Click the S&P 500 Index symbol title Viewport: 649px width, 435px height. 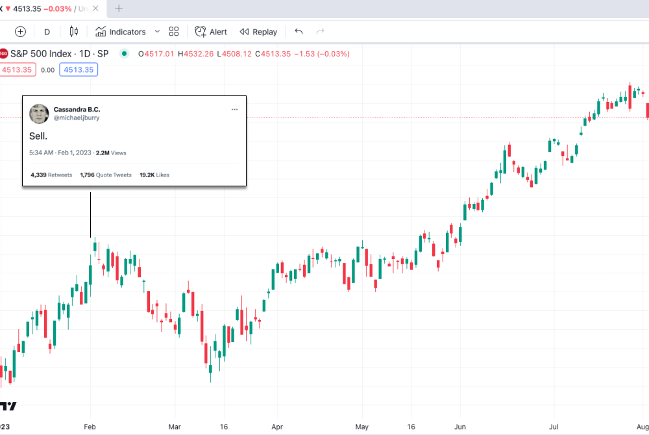tap(58, 53)
